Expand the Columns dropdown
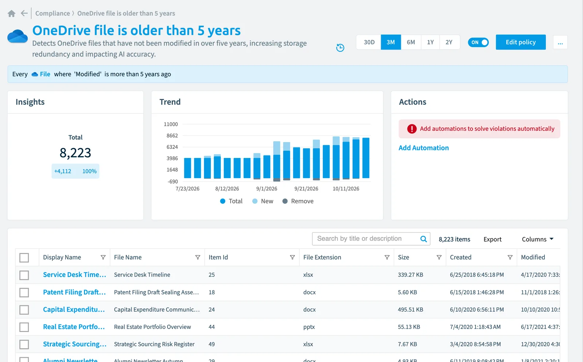The image size is (583, 362). pos(537,239)
